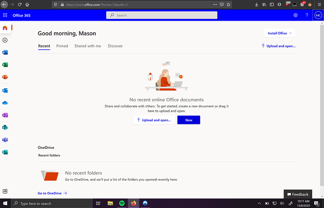Switch to the Pinned tab
Screen dimensions: 324x208
click(62, 46)
